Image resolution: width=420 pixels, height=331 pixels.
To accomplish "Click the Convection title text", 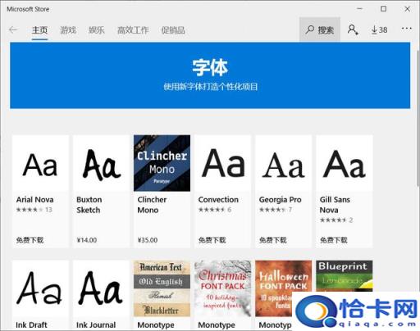I will (x=218, y=200).
